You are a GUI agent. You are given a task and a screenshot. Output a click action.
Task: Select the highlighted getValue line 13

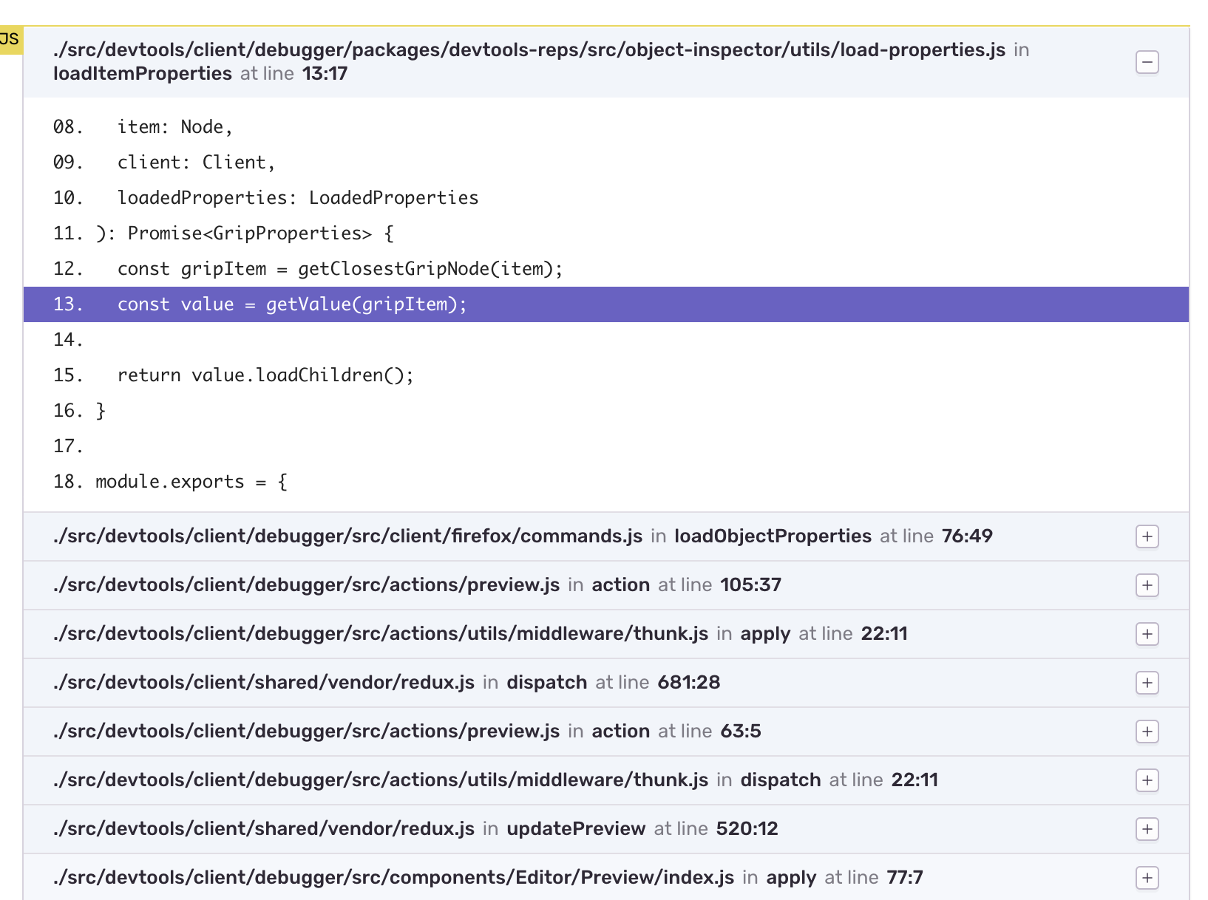pyautogui.click(x=367, y=304)
